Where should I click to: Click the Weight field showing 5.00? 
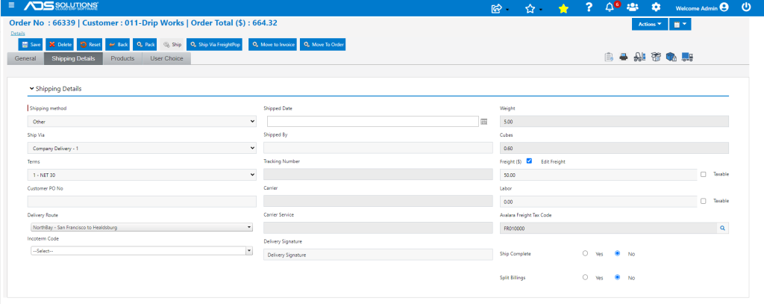point(615,122)
